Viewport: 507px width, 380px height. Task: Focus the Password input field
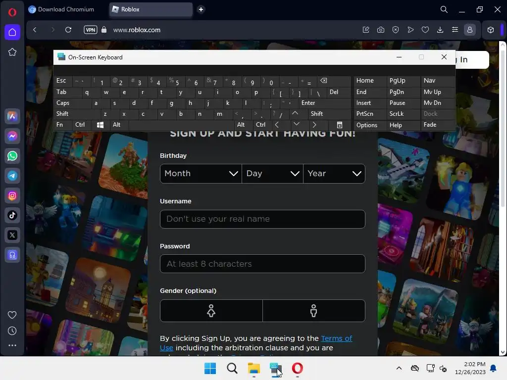pyautogui.click(x=262, y=264)
